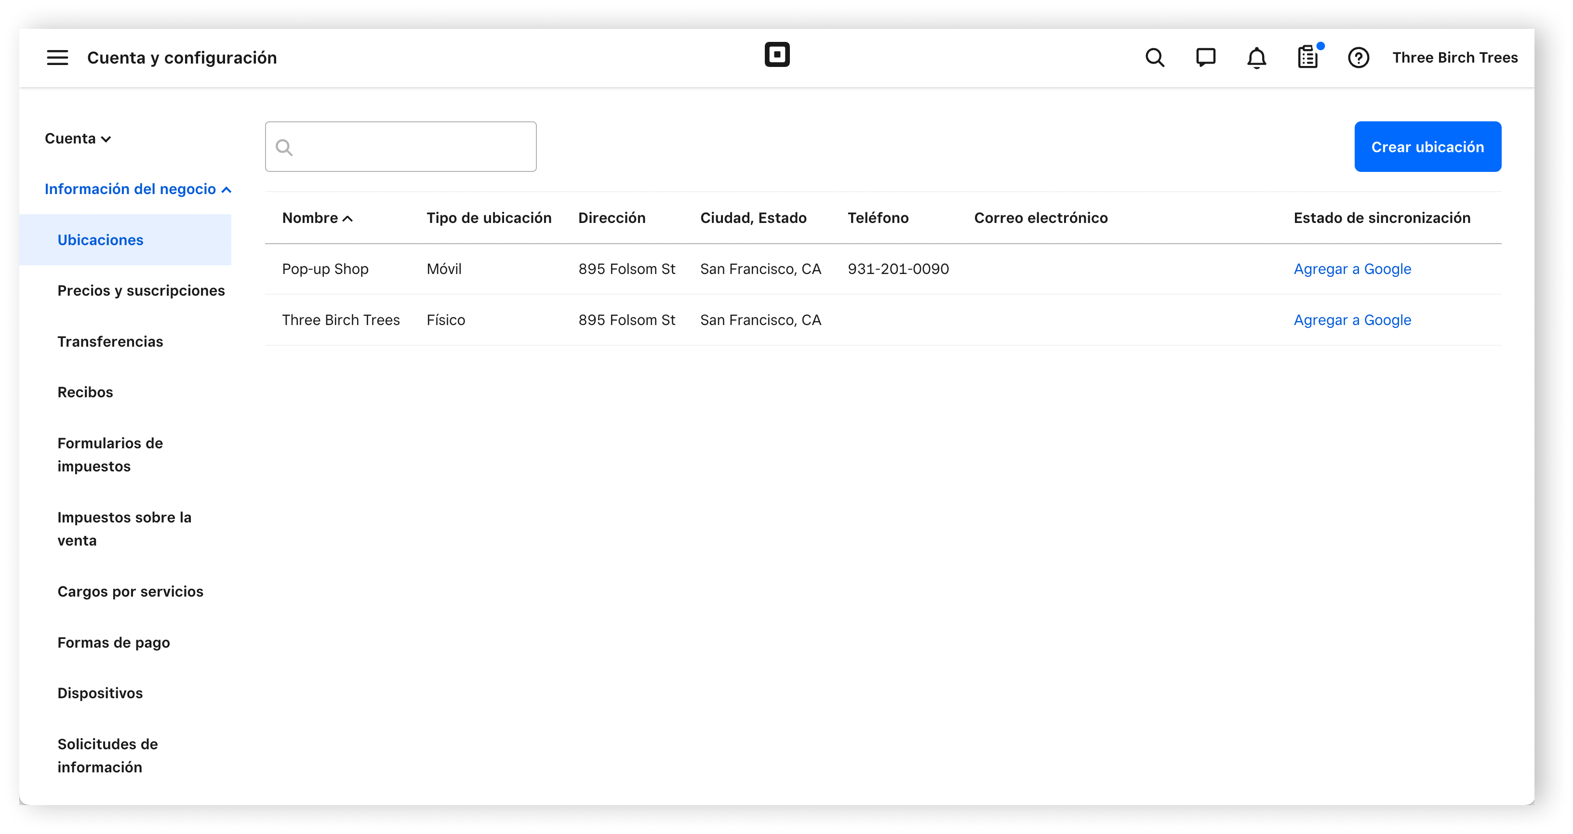Click the Square logo icon
This screenshot has width=1573, height=834.
click(x=777, y=54)
